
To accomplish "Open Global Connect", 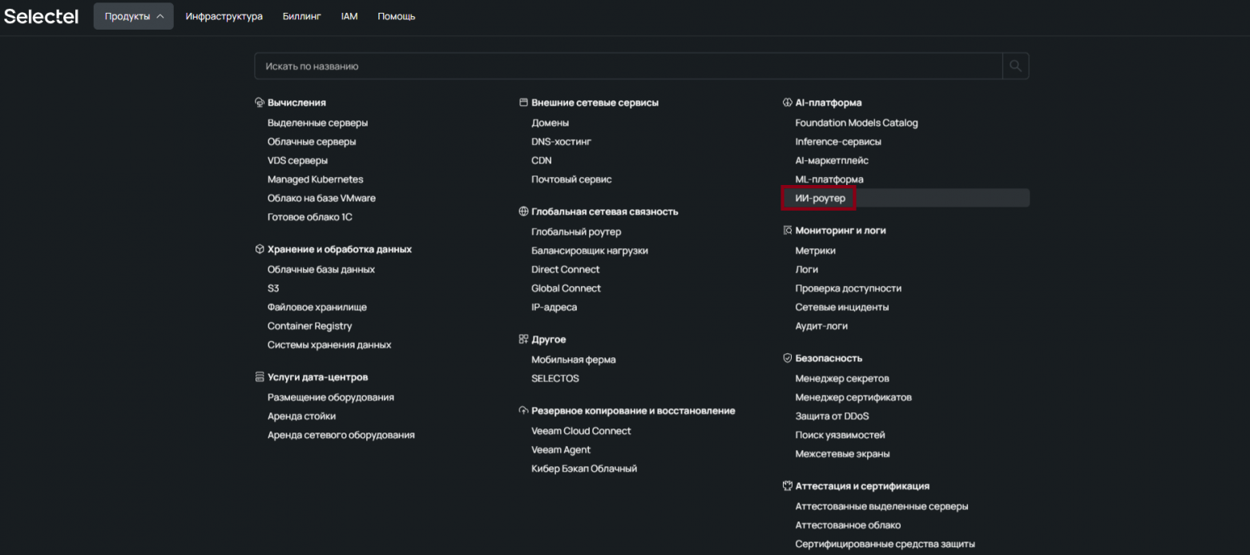I will pyautogui.click(x=566, y=288).
